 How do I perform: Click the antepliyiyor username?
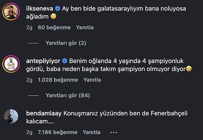(43, 61)
